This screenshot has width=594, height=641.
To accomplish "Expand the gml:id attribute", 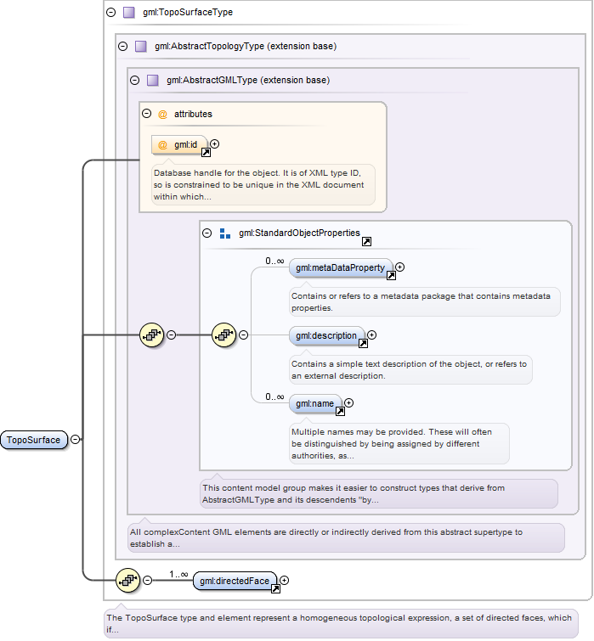I will click(214, 143).
